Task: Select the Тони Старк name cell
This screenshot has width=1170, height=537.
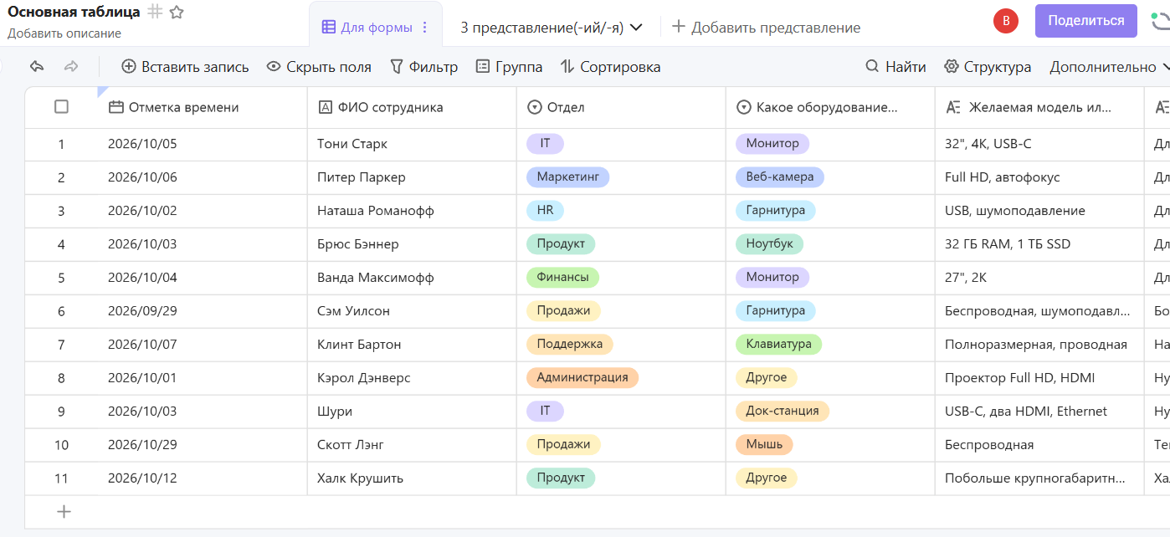Action: [x=412, y=144]
